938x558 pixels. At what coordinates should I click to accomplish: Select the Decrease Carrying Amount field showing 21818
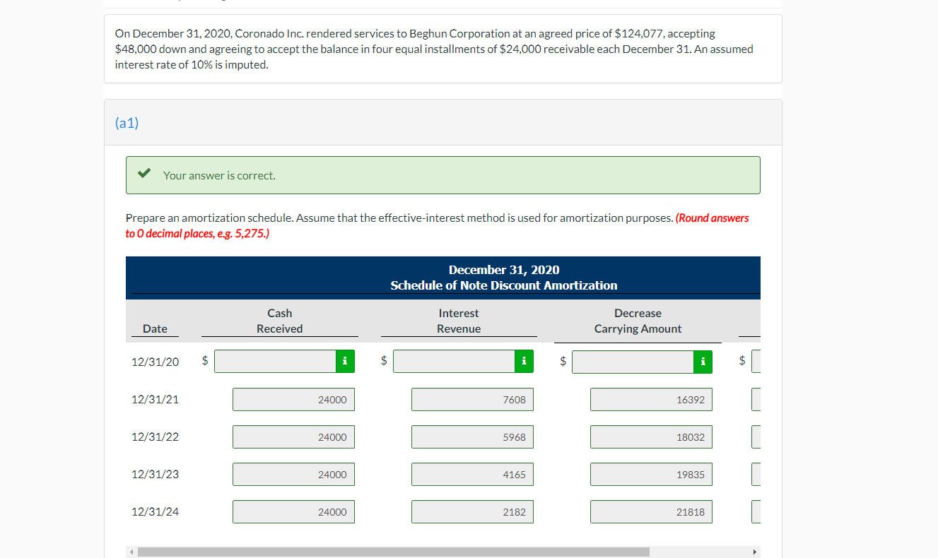[651, 511]
